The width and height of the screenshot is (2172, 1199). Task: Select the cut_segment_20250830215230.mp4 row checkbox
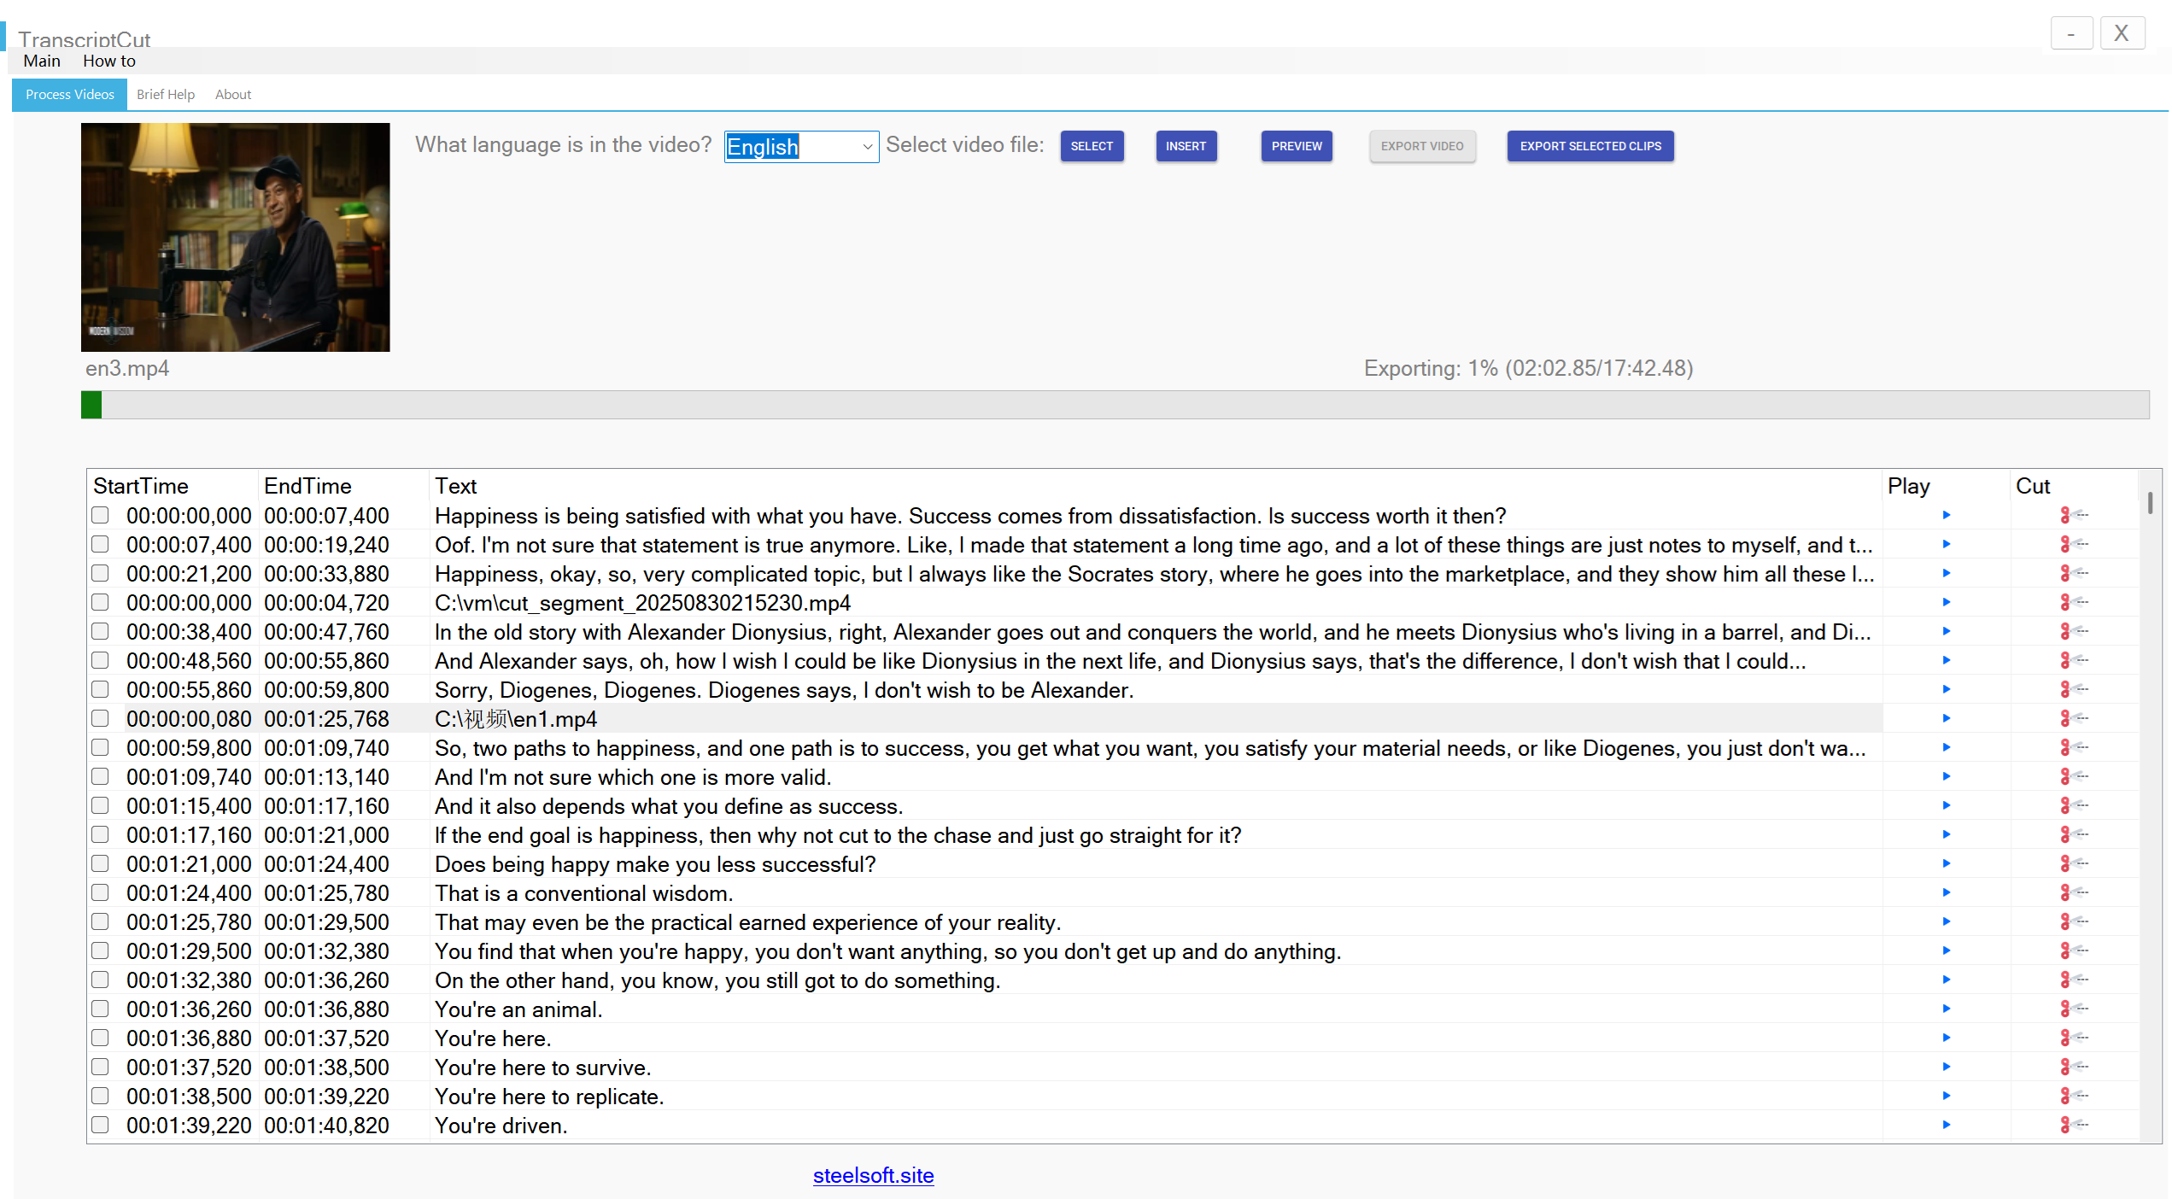(101, 602)
